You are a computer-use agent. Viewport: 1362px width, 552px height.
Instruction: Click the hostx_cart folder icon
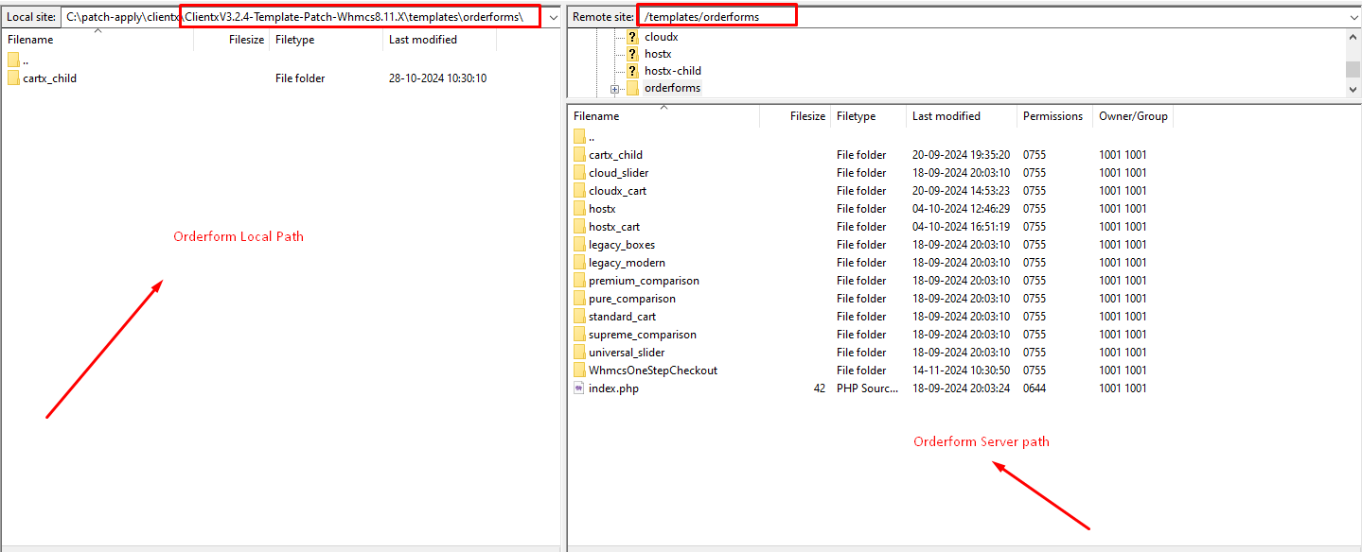[579, 227]
